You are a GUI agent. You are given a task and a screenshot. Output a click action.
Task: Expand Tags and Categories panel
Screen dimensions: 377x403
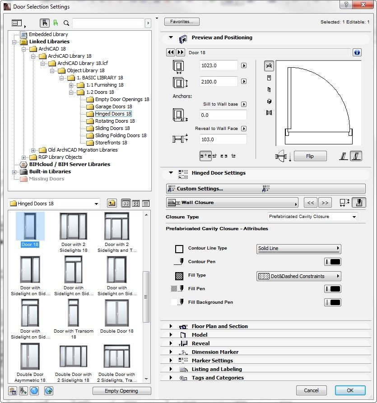(x=171, y=378)
